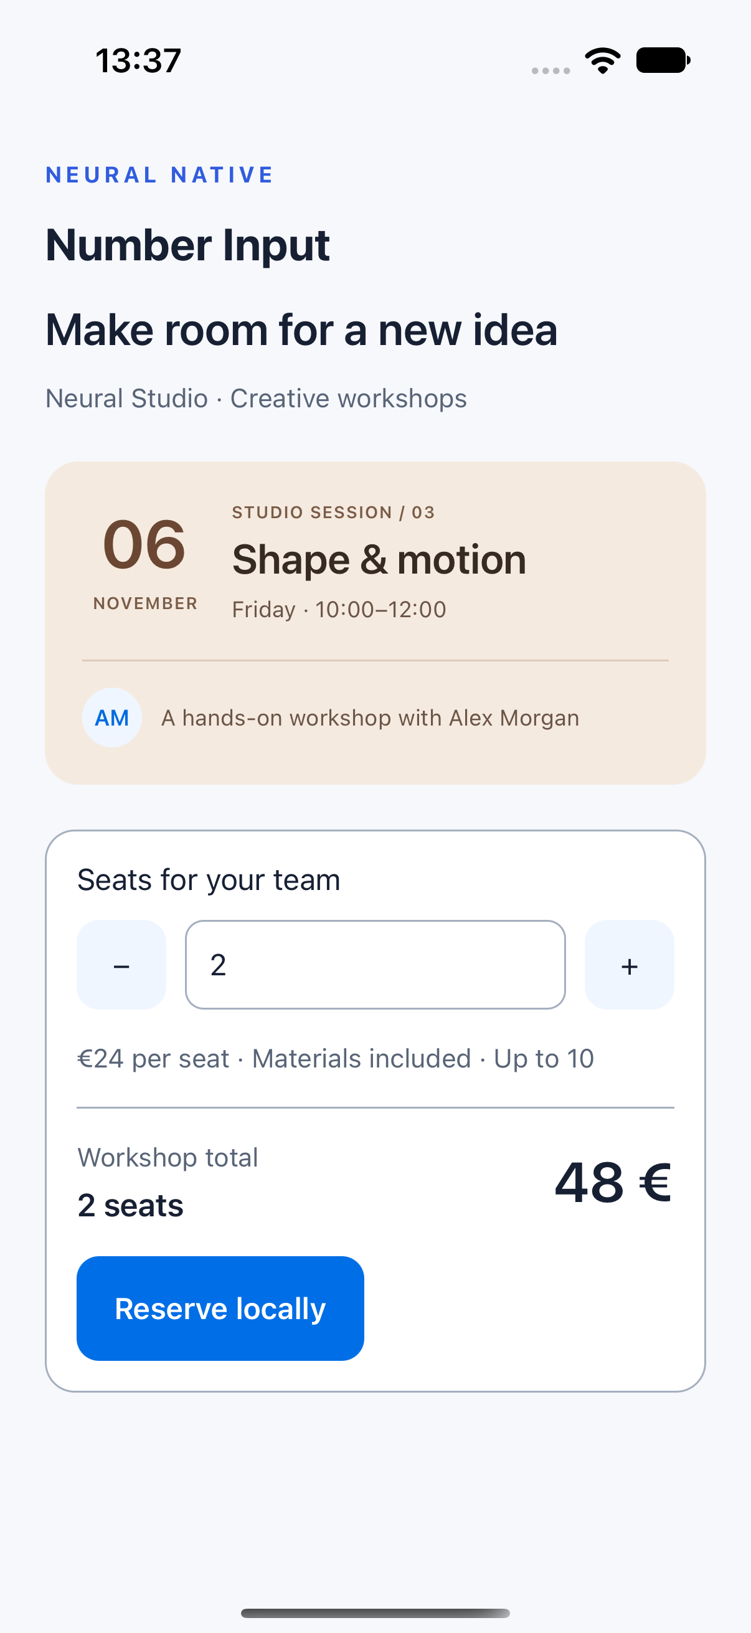The image size is (751, 1633).
Task: Increase seats with the plus button
Action: click(630, 964)
